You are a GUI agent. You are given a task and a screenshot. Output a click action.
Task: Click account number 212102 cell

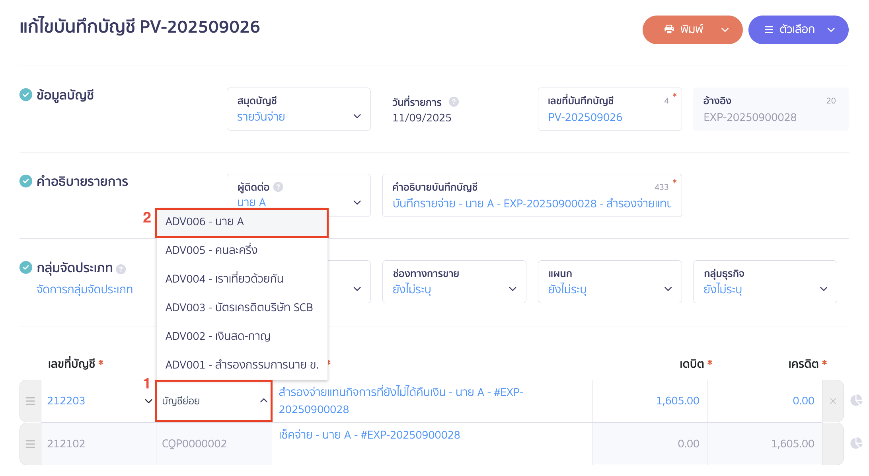98,444
